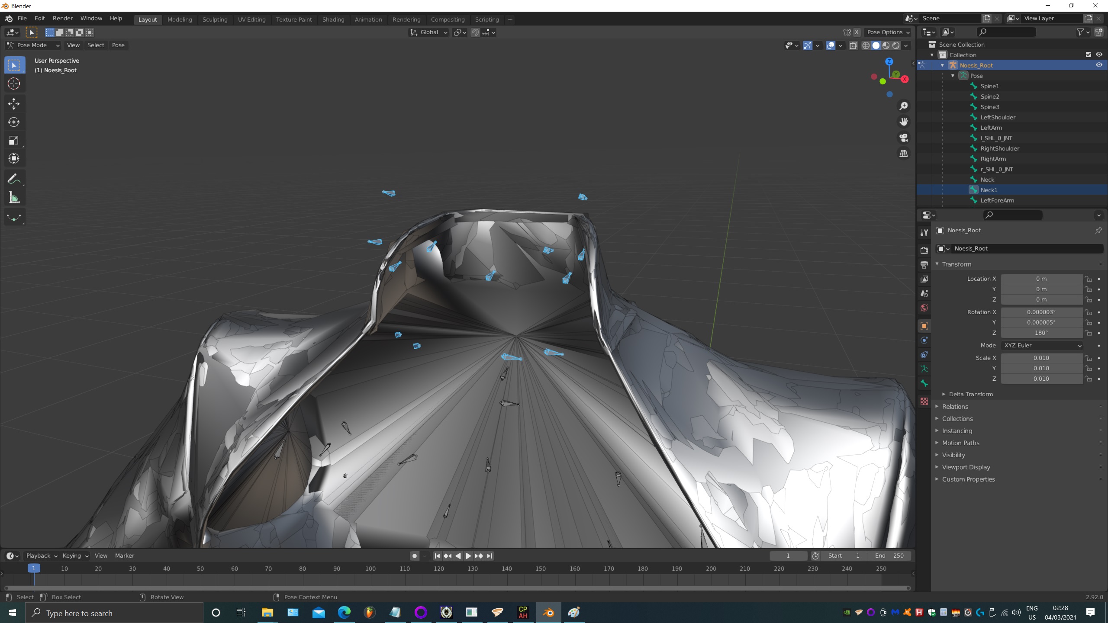Image resolution: width=1108 pixels, height=623 pixels.
Task: Open the Pose Options dropdown
Action: [888, 32]
